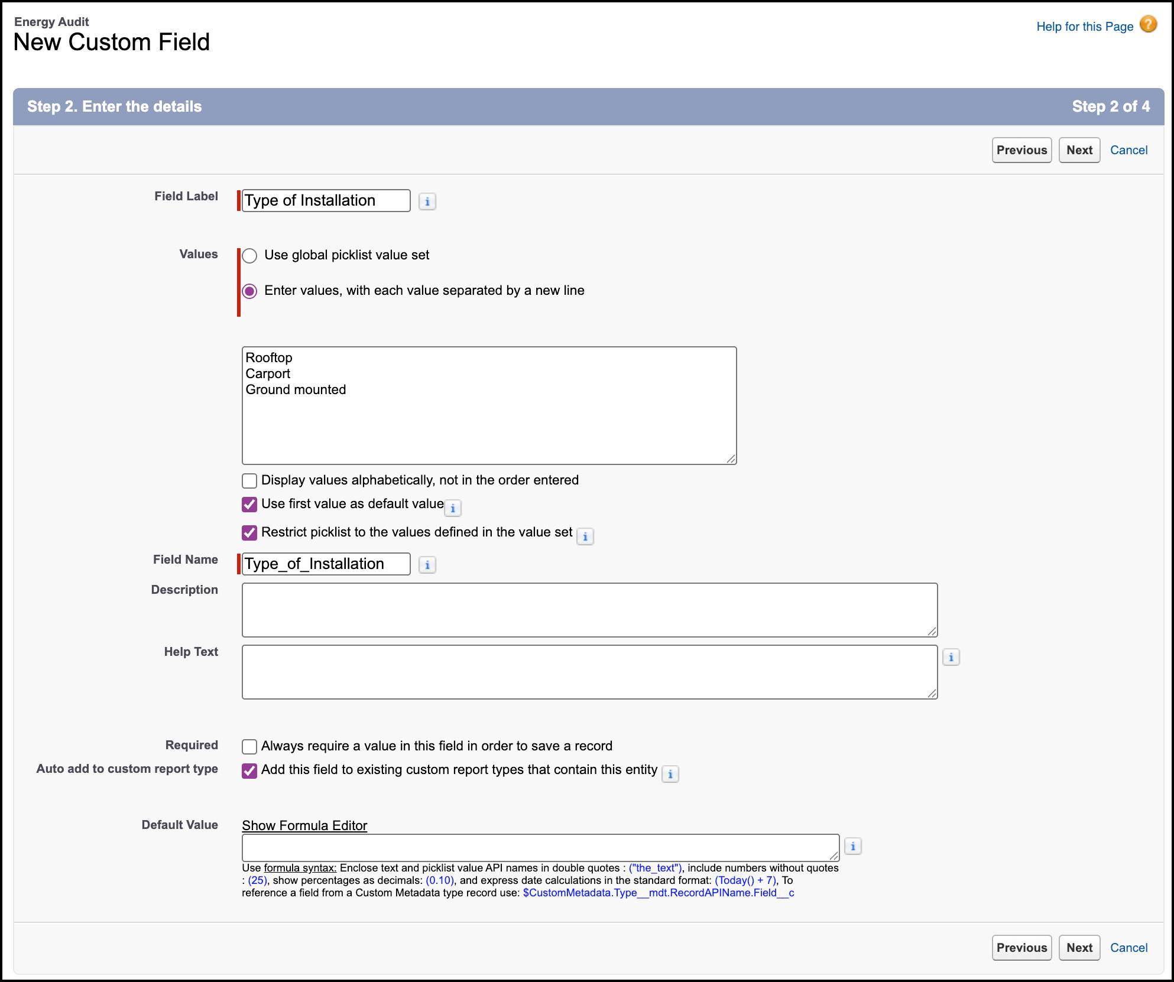Select Enter values separated by new line radio

tap(249, 291)
